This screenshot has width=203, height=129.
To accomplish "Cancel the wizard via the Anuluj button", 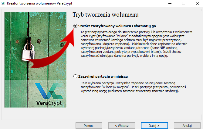I will 187,125.
